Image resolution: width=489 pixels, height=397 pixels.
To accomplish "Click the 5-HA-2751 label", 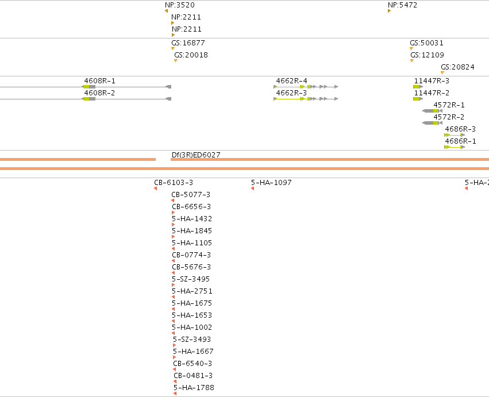I will 192,291.
